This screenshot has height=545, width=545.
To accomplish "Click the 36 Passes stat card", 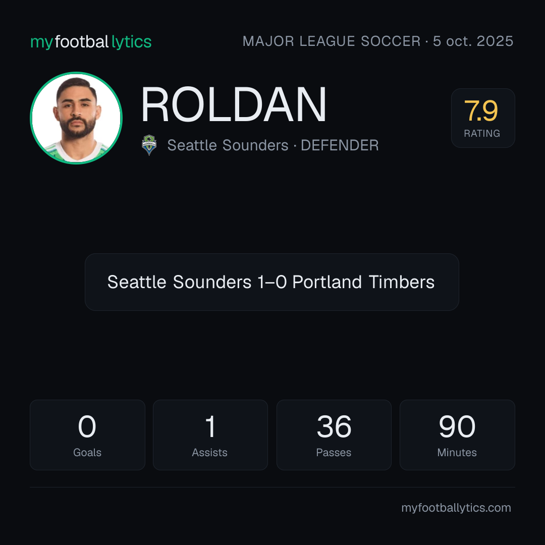I will (334, 435).
